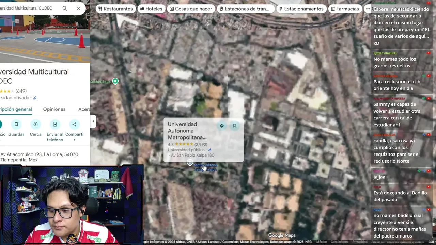Click the Metropolitana Azcapotzalco map pin

click(190, 163)
